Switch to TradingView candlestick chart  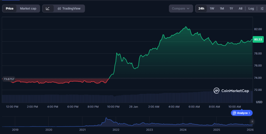coord(69,8)
